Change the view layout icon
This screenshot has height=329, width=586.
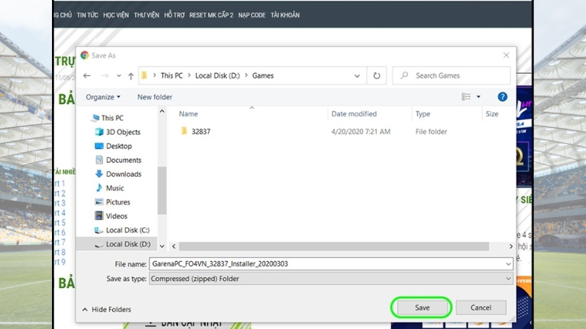(466, 97)
